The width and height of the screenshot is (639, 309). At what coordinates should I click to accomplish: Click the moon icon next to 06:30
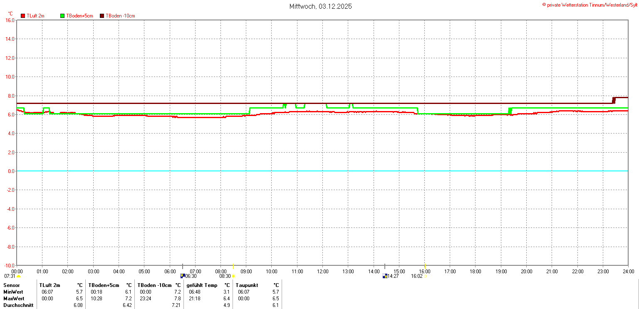click(x=183, y=276)
